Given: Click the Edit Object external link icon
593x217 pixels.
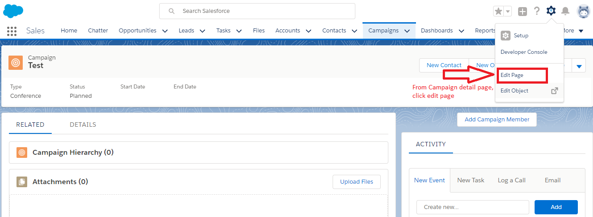Looking at the screenshot, I should pos(555,91).
